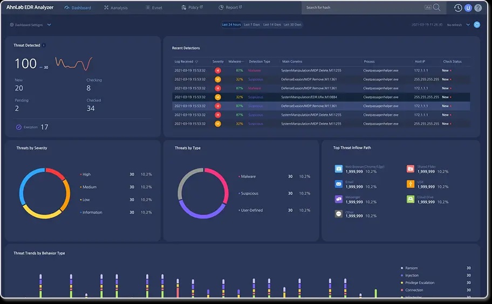Screen dimensions: 492x304
Task: Open the Policy menu tab
Action: tap(192, 7)
